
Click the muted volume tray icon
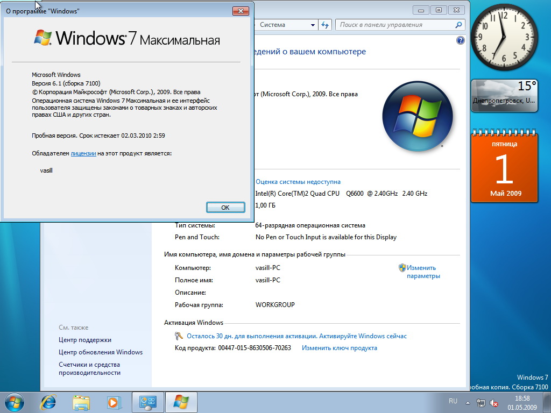tap(494, 403)
